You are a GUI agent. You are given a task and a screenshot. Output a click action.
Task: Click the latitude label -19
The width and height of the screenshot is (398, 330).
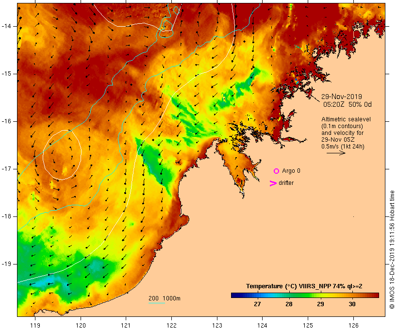[x=6, y=264]
